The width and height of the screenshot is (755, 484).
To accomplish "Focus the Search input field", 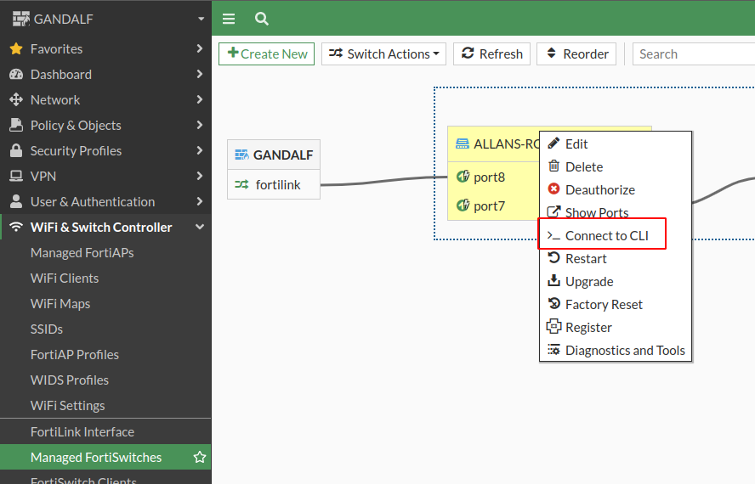I will click(693, 54).
